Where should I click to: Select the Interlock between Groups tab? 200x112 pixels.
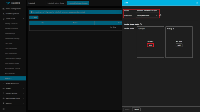click(78, 3)
